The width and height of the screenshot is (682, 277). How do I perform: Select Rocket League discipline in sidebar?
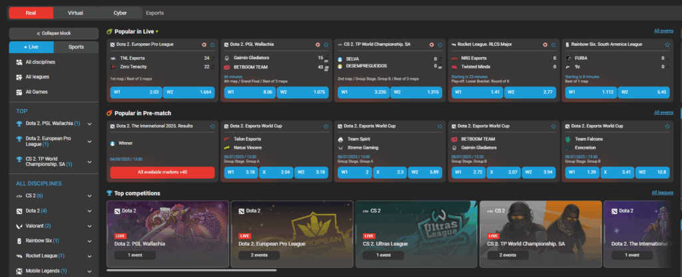click(54, 256)
